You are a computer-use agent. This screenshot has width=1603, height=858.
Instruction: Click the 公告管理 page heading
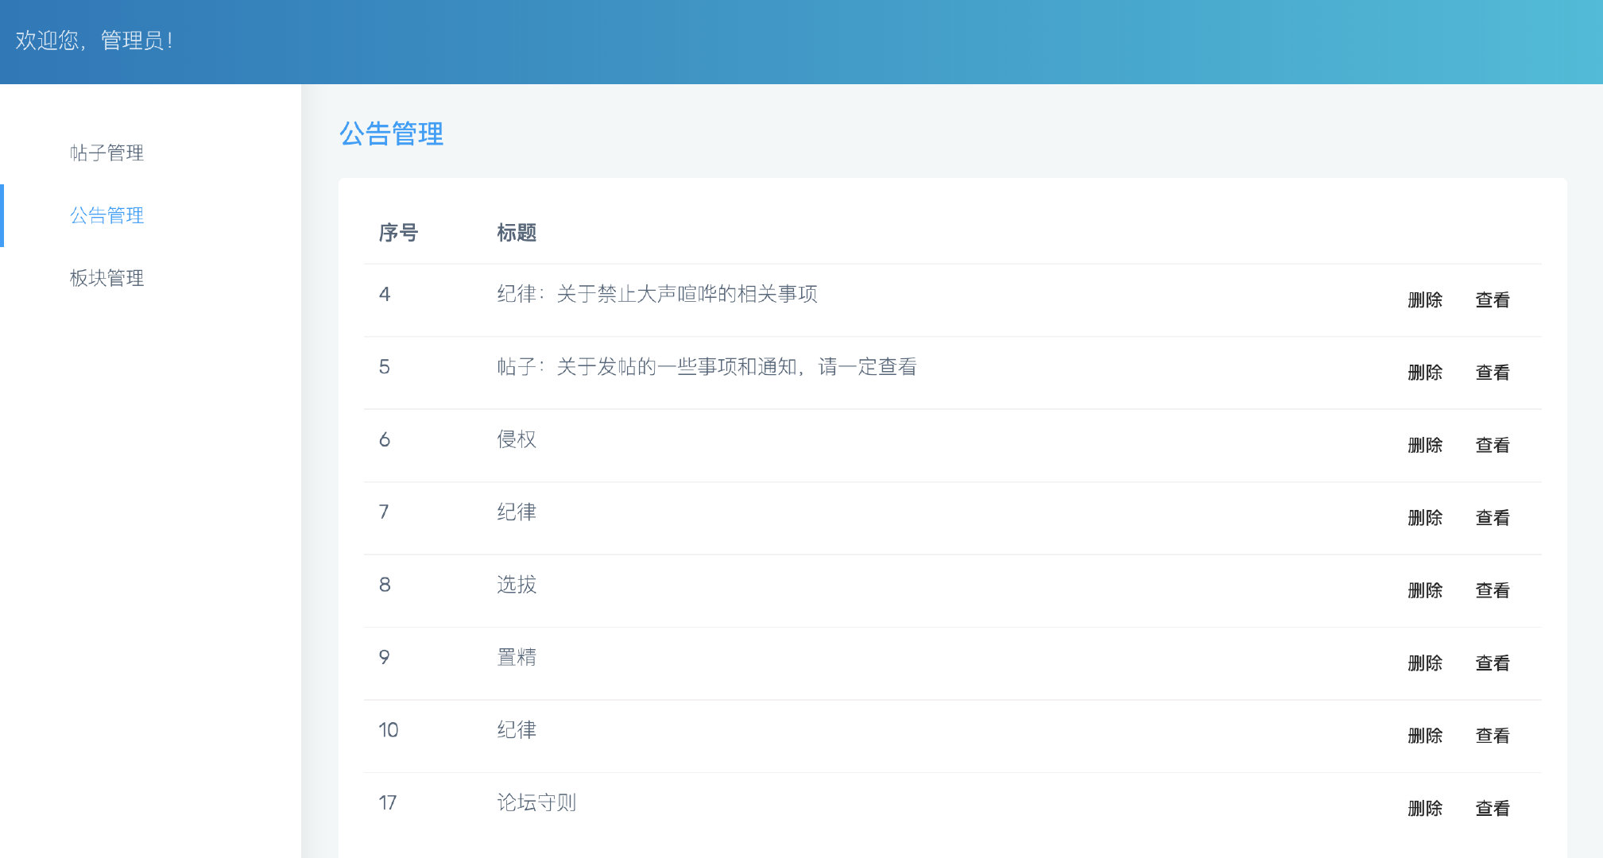(x=392, y=133)
